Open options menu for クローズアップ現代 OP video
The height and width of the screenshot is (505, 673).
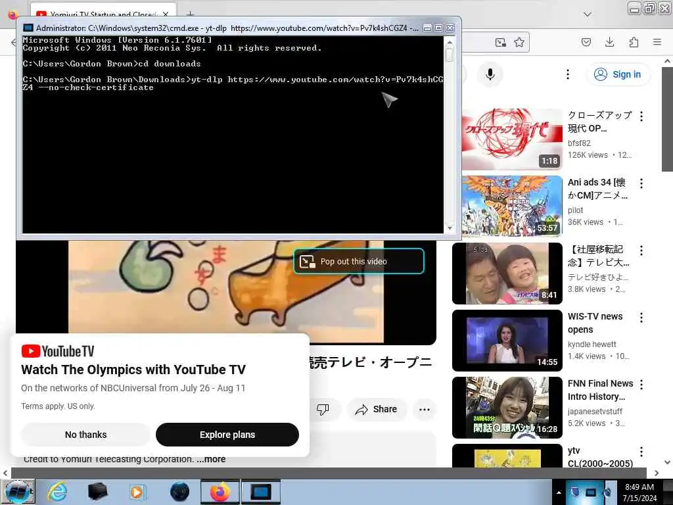tap(641, 116)
